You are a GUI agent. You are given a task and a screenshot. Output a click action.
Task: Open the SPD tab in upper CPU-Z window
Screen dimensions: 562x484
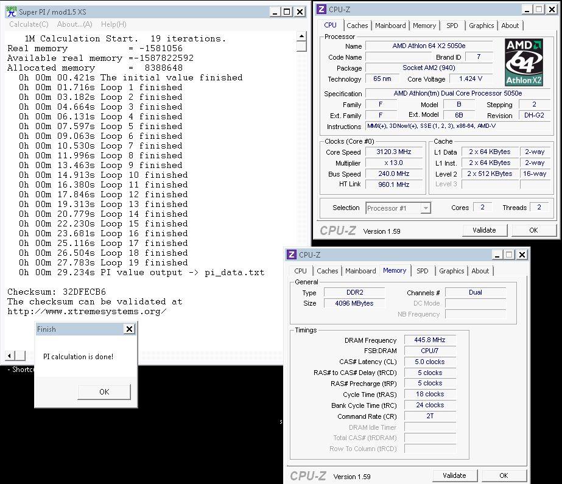[x=452, y=26]
